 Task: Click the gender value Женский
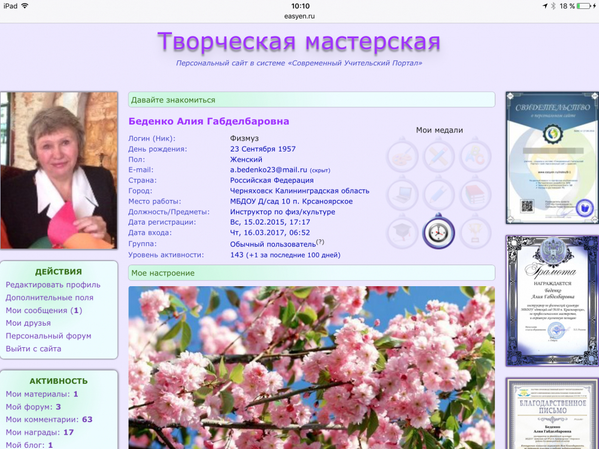coord(246,160)
